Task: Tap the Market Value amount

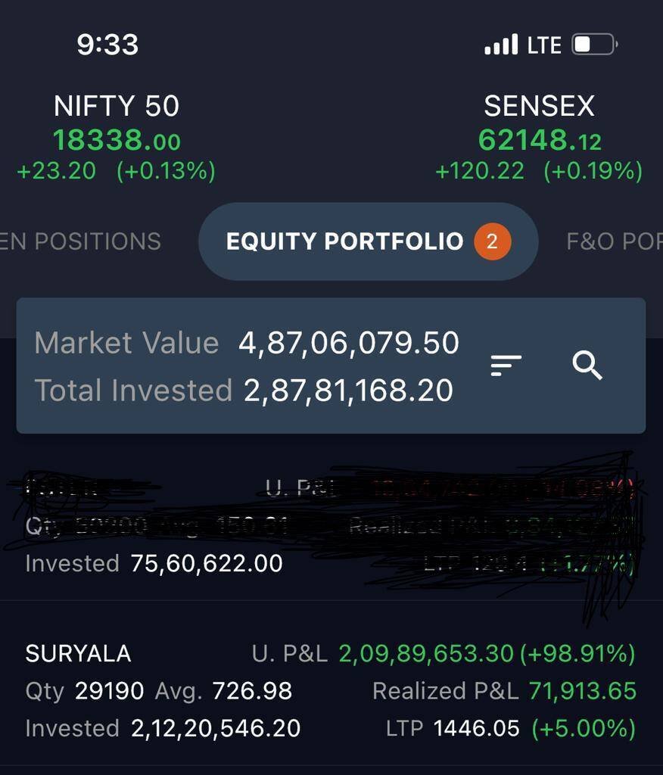Action: pyautogui.click(x=349, y=343)
